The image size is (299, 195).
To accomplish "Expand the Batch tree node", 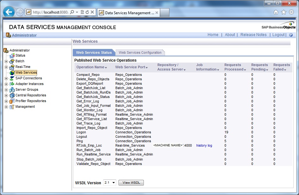I will coord(6,61).
